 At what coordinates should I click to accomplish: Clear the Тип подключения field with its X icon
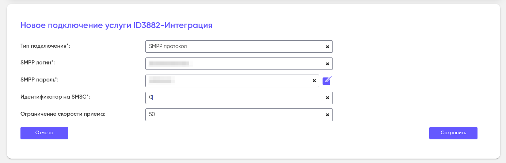point(327,47)
